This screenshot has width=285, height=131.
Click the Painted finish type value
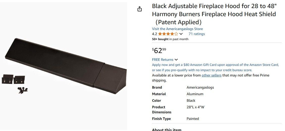193,119
